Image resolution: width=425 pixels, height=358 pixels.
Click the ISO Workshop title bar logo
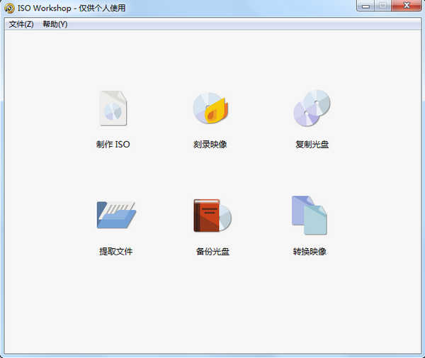9,8
